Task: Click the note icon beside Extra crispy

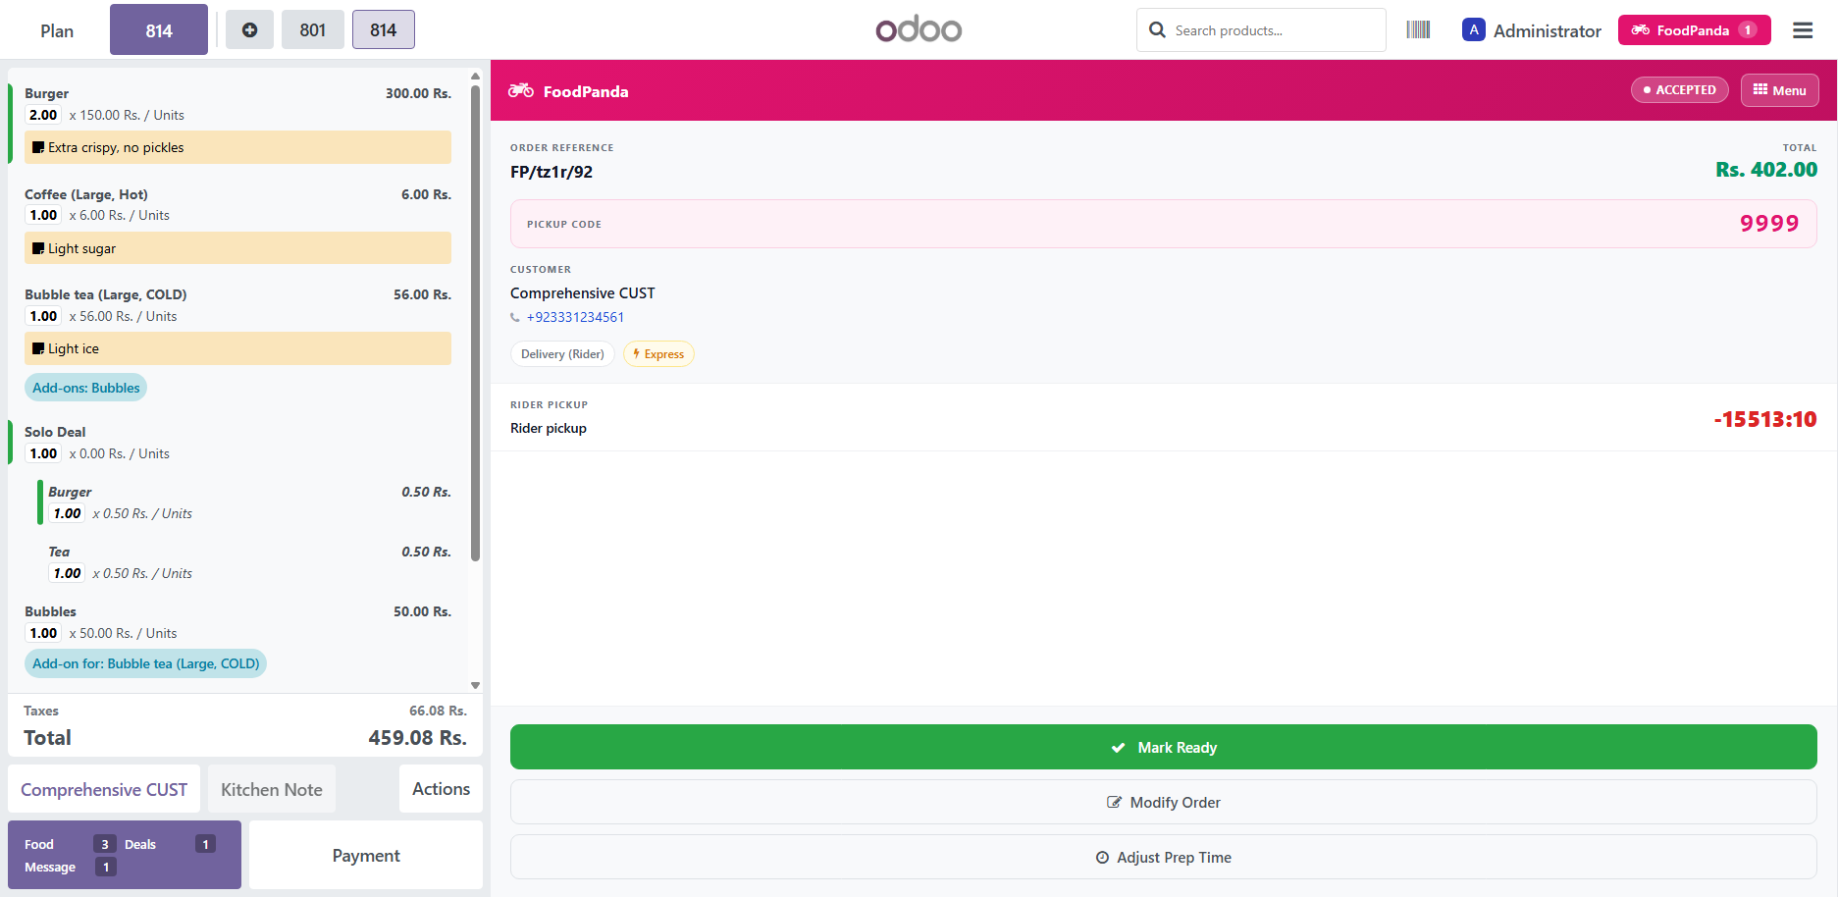Action: tap(38, 147)
